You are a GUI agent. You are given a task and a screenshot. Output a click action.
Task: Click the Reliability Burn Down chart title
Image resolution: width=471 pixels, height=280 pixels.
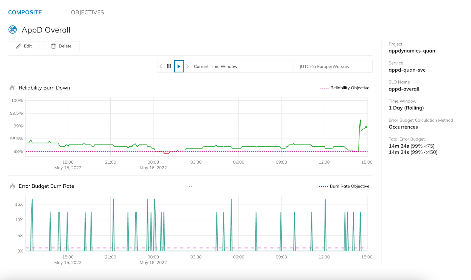44,88
